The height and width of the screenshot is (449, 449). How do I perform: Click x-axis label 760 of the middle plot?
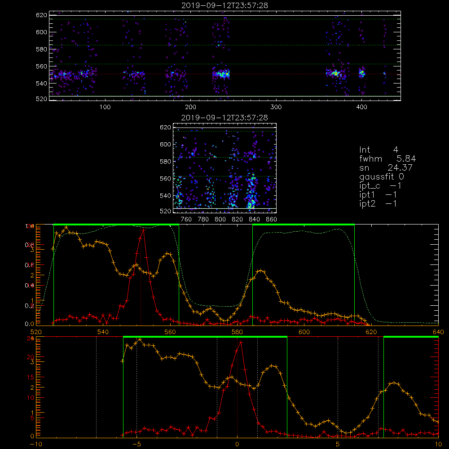(186, 220)
